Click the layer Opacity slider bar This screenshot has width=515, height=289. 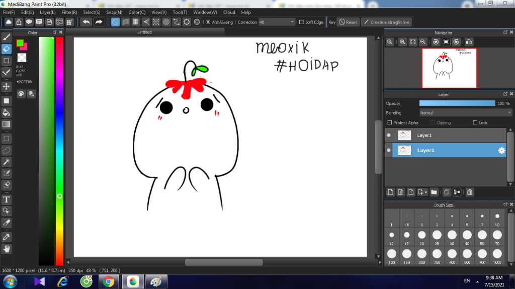457,103
